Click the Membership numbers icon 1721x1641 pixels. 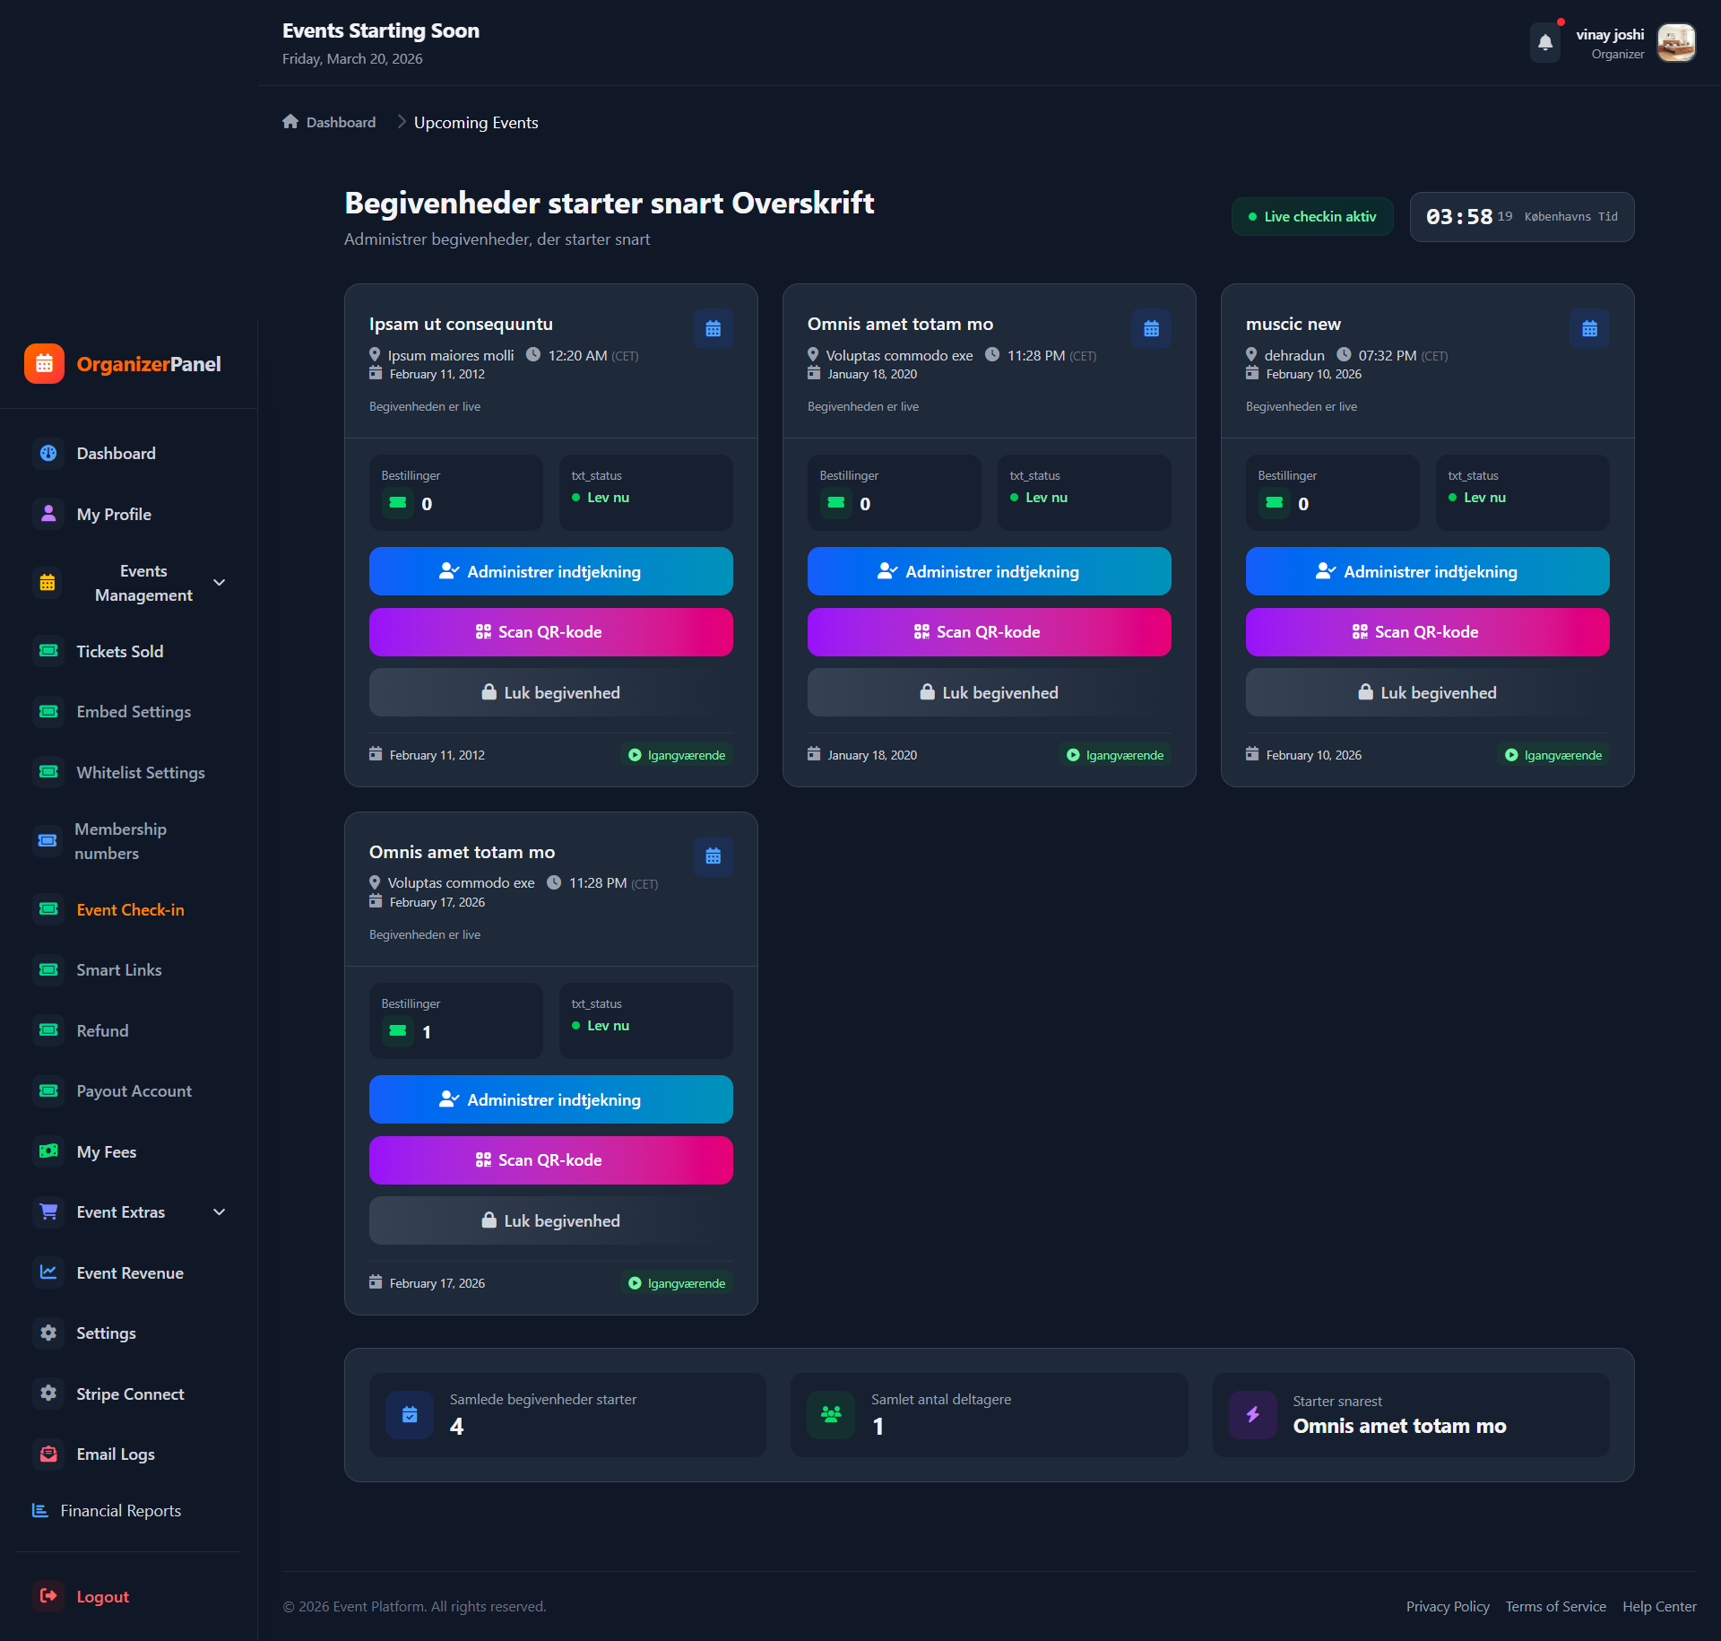tap(48, 841)
